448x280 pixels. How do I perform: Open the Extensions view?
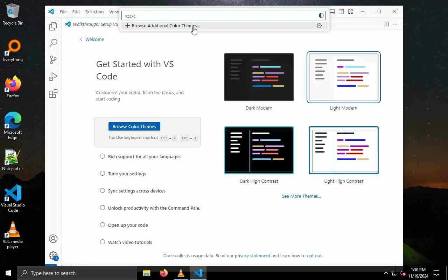(53, 93)
